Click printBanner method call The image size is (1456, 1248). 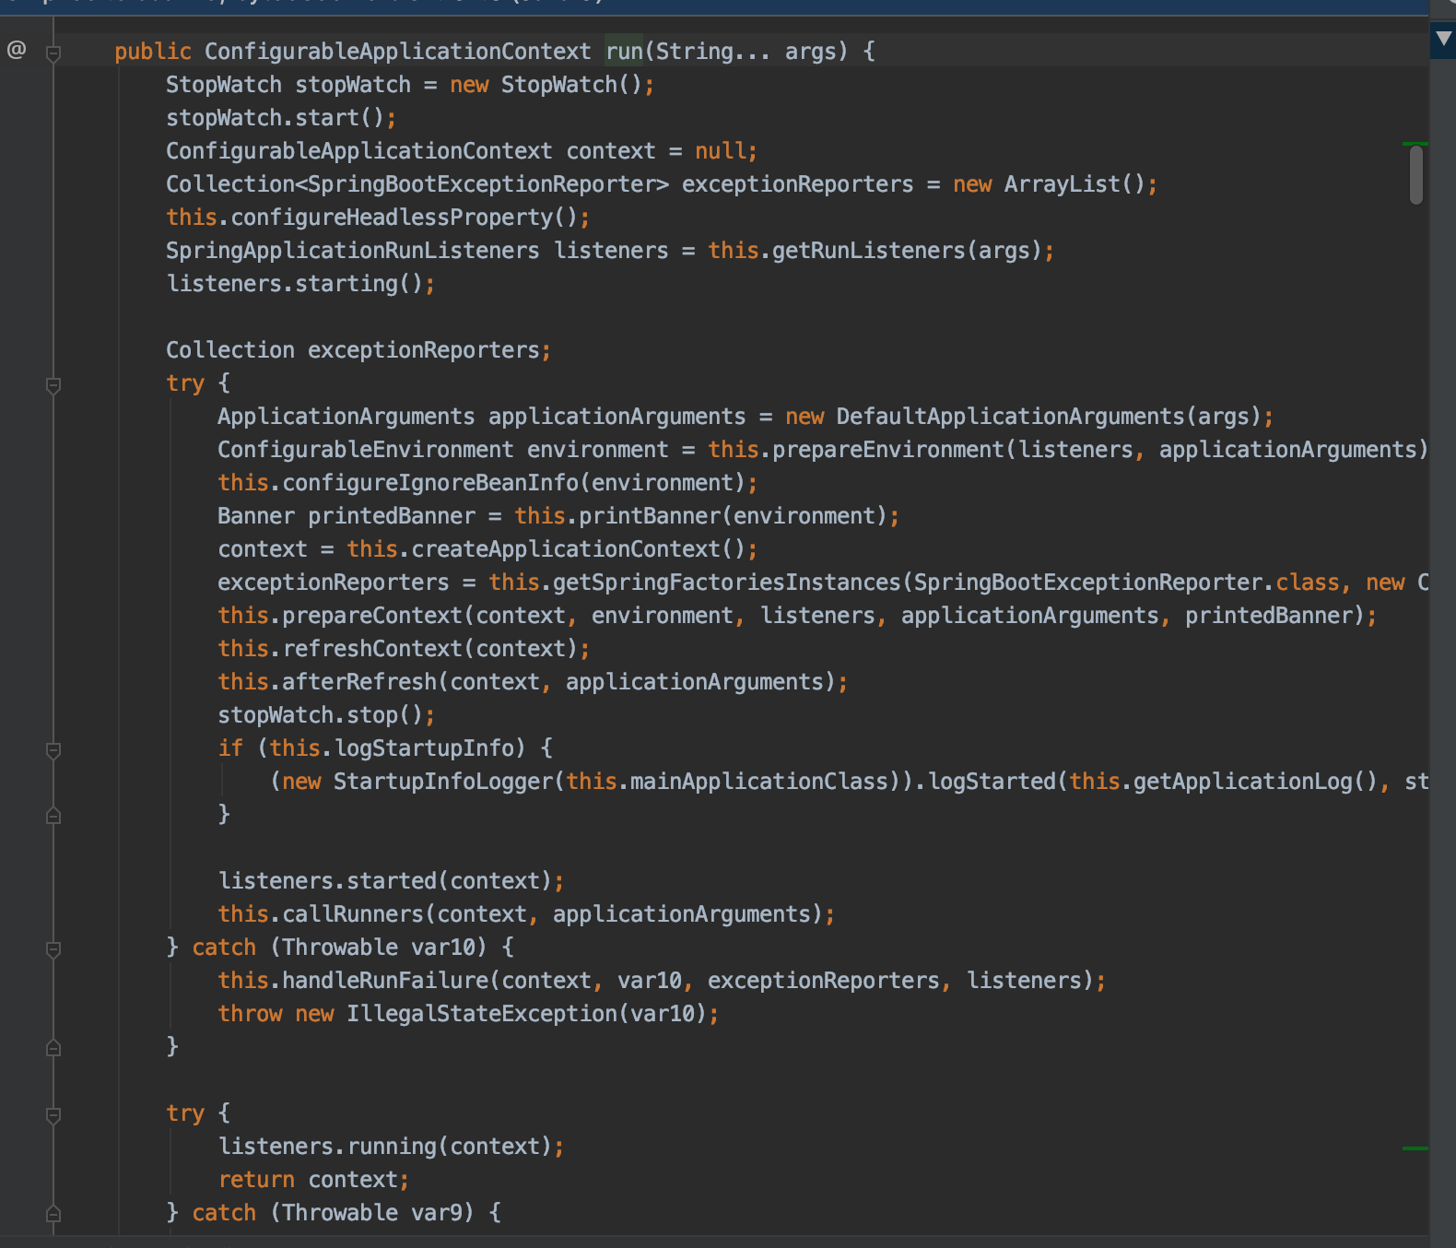(650, 516)
